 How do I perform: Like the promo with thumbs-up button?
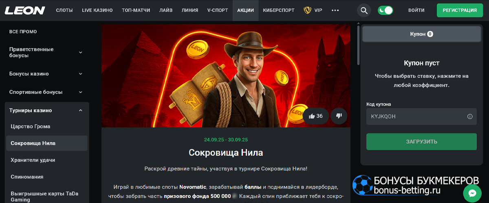click(x=316, y=116)
